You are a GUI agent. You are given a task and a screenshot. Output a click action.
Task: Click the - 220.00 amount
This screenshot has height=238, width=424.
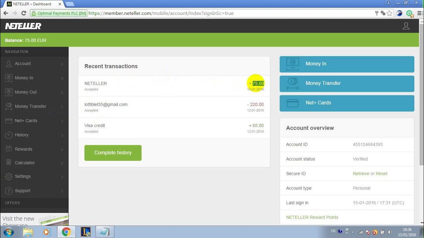255,104
